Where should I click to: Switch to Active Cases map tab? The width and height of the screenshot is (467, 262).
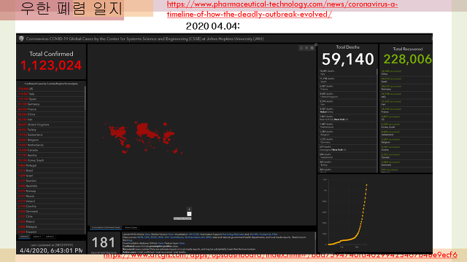tap(131, 228)
